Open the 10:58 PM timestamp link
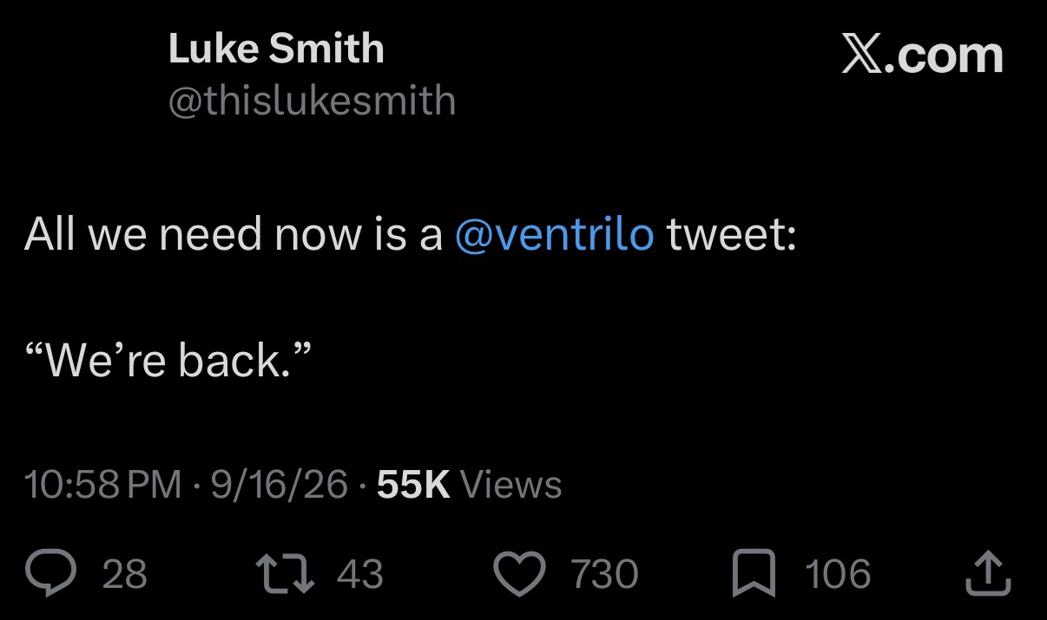1047x620 pixels. tap(104, 484)
